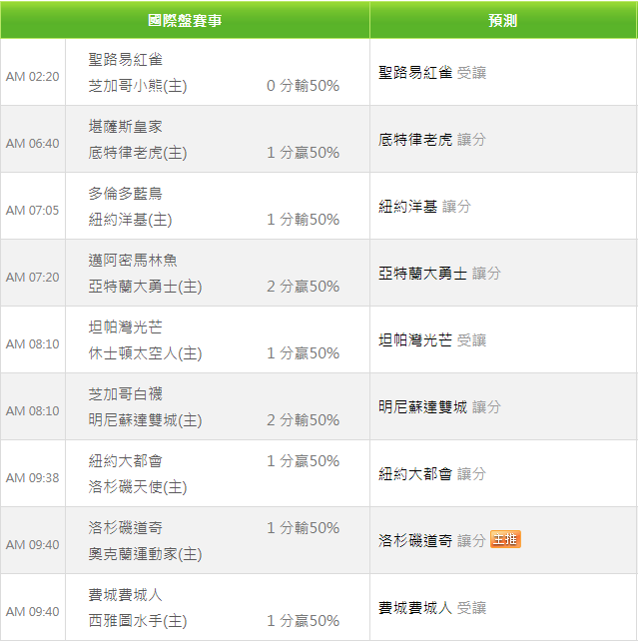This screenshot has width=638, height=642.
Task: Open the 聖路易紅雀 受讓 prediction
Action: (x=432, y=73)
